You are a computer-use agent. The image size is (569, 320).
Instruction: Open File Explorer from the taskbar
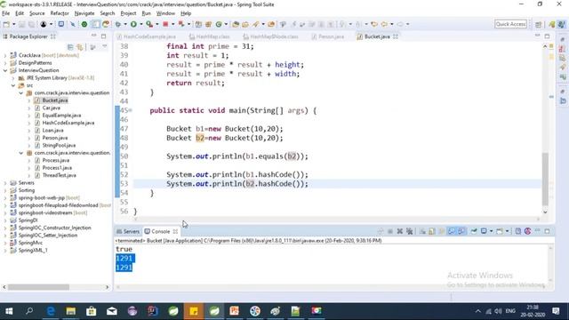pyautogui.click(x=71, y=311)
